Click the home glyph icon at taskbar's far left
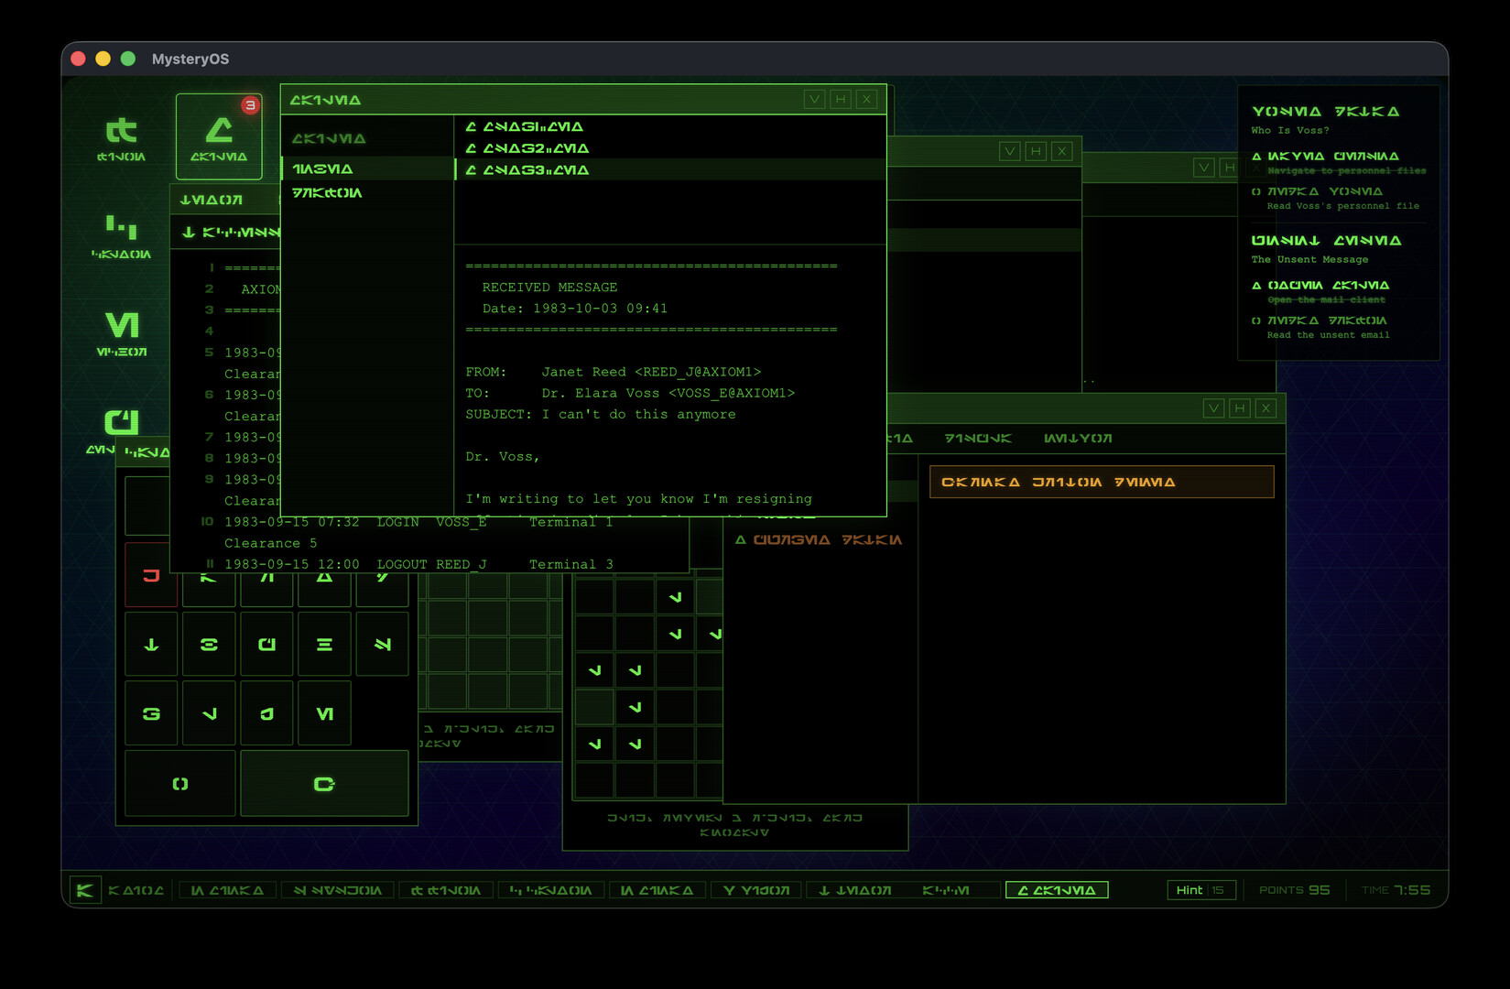 84,889
